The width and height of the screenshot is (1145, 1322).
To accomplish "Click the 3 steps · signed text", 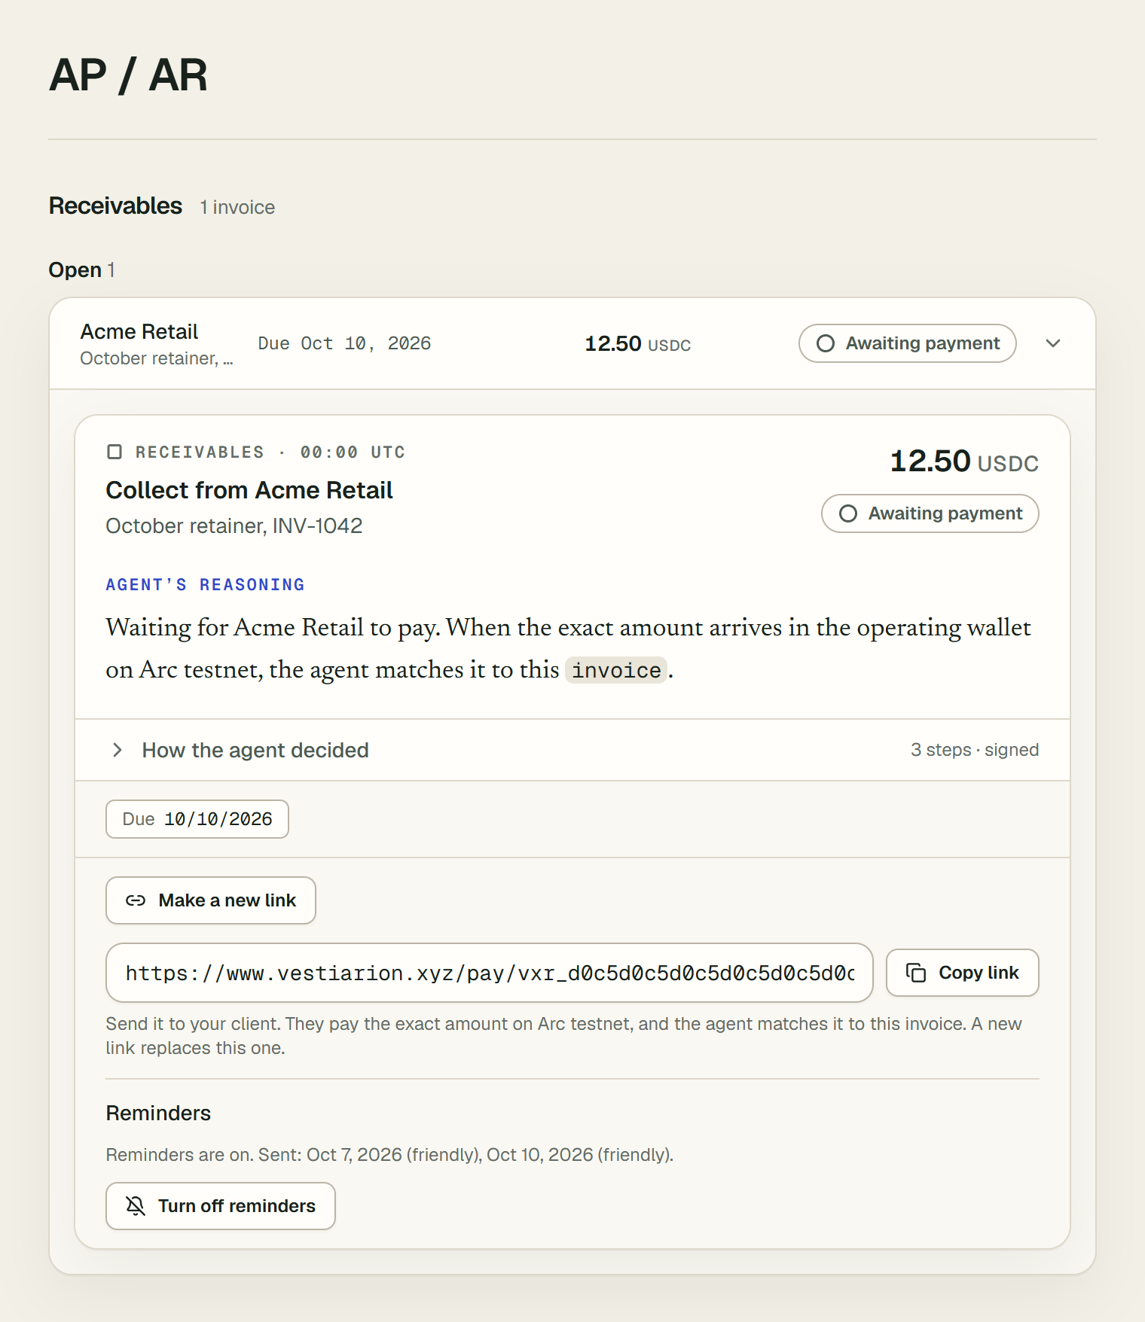I will 975,750.
